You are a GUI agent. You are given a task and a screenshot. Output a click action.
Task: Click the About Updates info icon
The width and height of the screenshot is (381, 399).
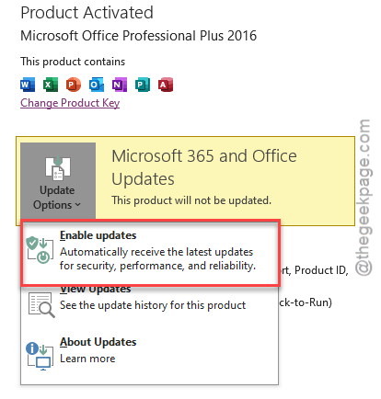point(40,356)
